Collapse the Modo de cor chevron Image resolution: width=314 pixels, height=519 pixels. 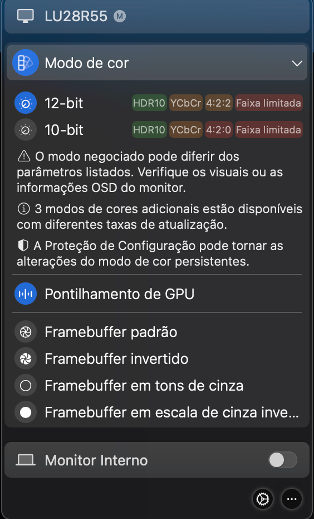[x=297, y=63]
